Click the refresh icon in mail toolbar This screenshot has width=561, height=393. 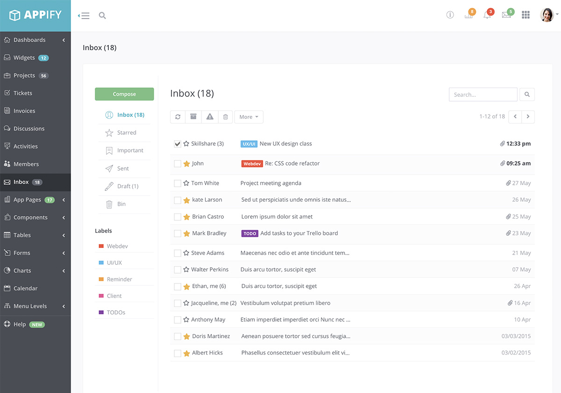(178, 117)
